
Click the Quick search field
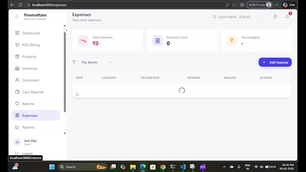click(x=239, y=17)
